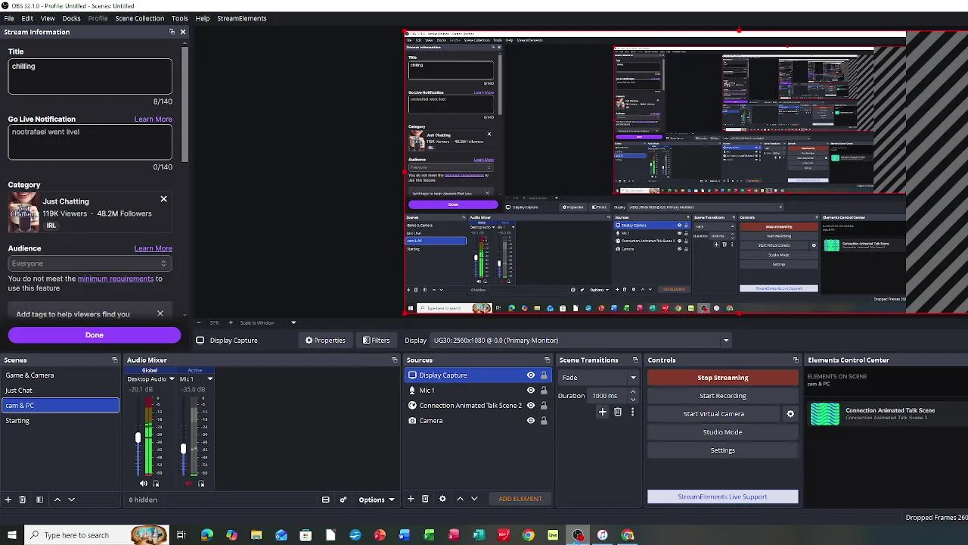Screen dimensions: 968x545
Task: Switch audio mixer layout icon
Action: click(x=326, y=500)
